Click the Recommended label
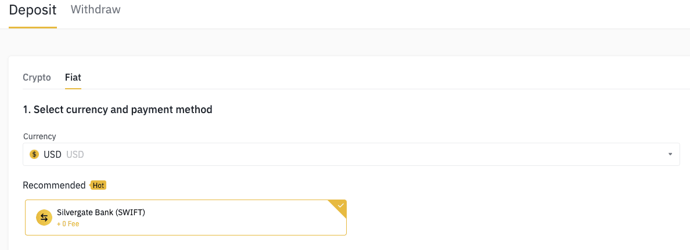The width and height of the screenshot is (690, 250). pos(54,186)
